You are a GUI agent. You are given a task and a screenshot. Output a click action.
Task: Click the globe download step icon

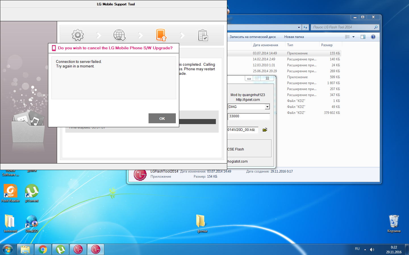click(x=119, y=35)
